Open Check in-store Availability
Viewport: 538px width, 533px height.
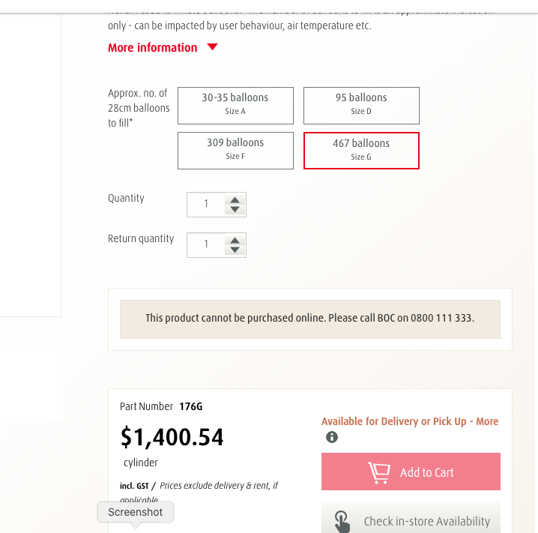[426, 521]
